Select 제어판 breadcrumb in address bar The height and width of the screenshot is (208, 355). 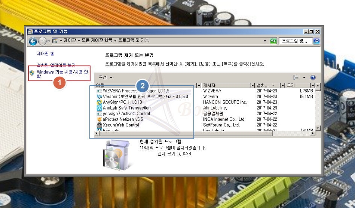tap(70, 40)
